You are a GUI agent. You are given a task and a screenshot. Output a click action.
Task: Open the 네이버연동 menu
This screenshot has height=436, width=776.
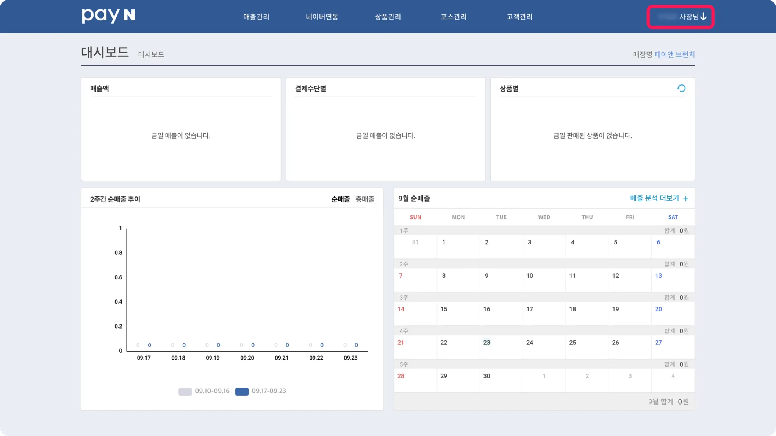pos(322,17)
